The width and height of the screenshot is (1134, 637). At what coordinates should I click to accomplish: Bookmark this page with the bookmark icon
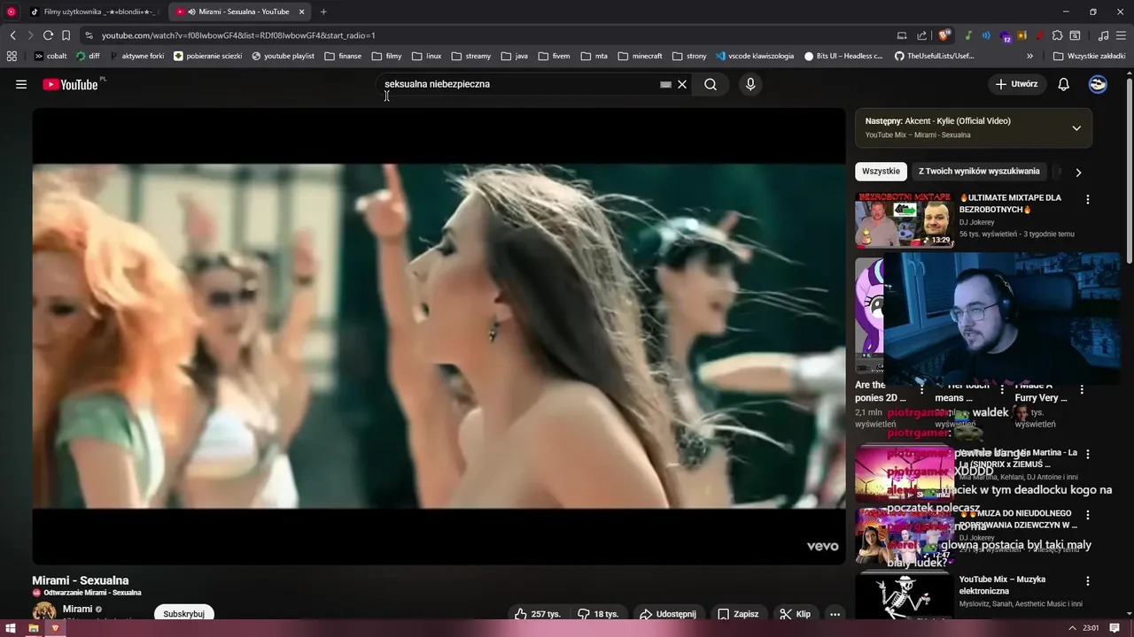(x=66, y=35)
